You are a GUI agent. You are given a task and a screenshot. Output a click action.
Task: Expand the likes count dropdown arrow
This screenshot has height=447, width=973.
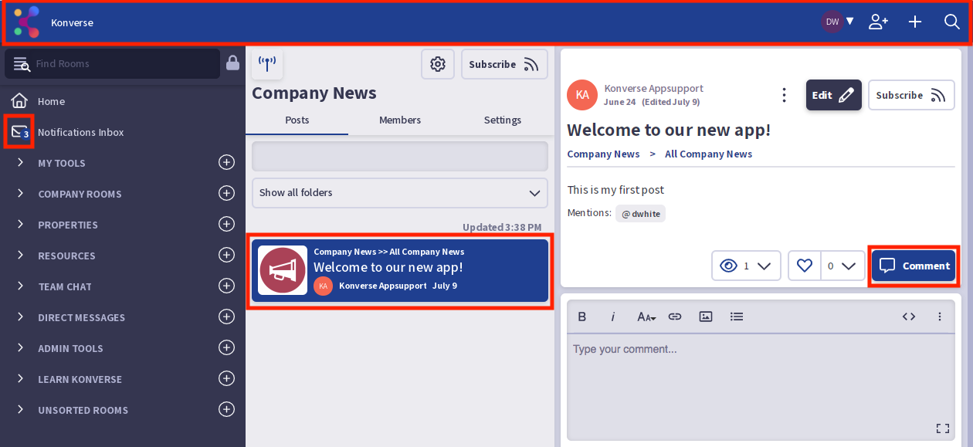click(x=848, y=266)
